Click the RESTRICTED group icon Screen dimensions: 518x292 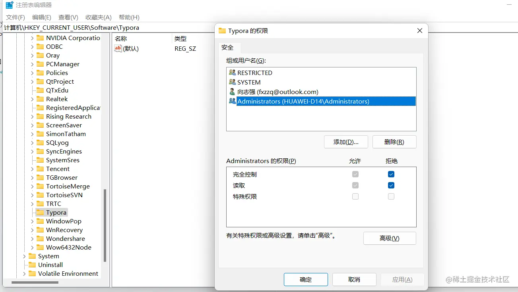tap(233, 73)
